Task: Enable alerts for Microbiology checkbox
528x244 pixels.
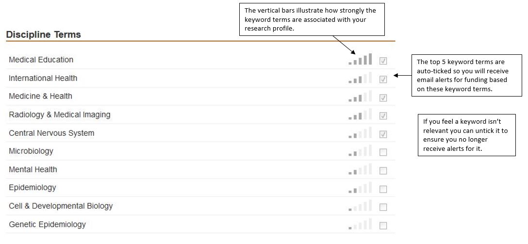Action: point(383,152)
